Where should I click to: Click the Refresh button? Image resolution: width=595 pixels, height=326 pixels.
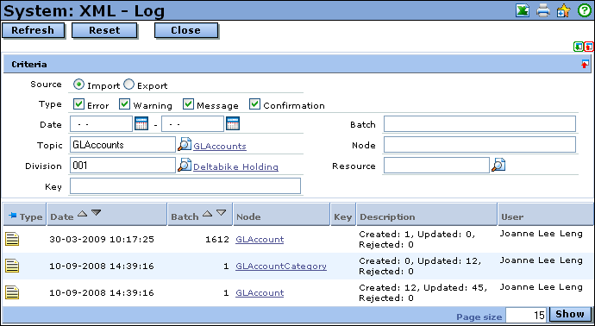(33, 30)
